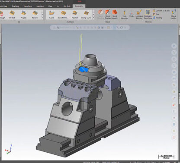The width and height of the screenshot is (180, 163).
Task: Select the Multiaxis Curve toolpath
Action: (51, 15)
